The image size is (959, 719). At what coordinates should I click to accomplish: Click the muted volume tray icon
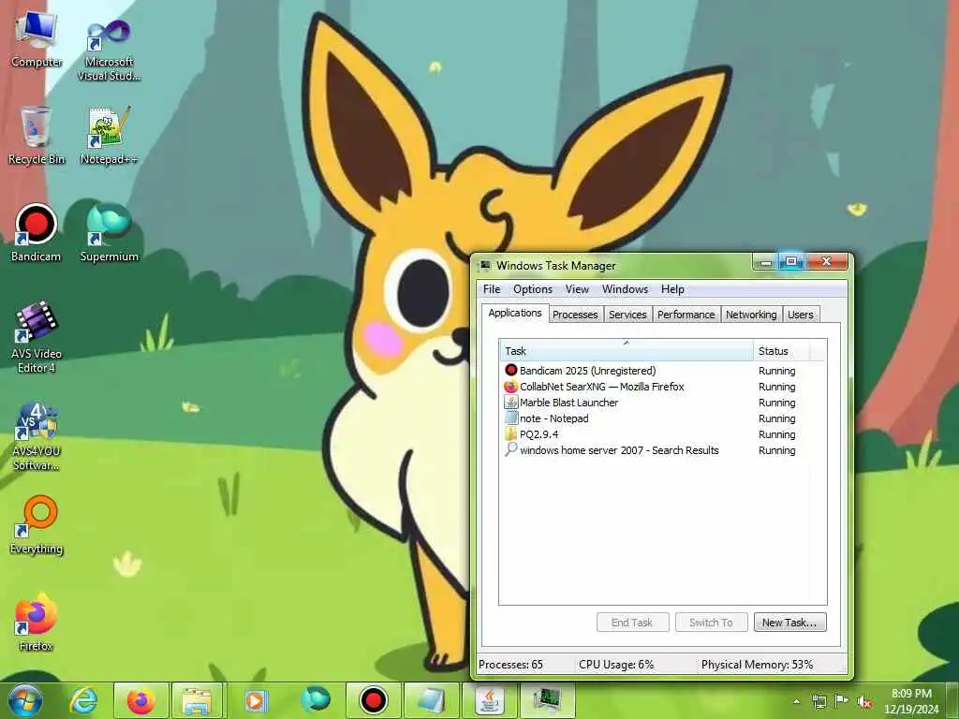[864, 702]
